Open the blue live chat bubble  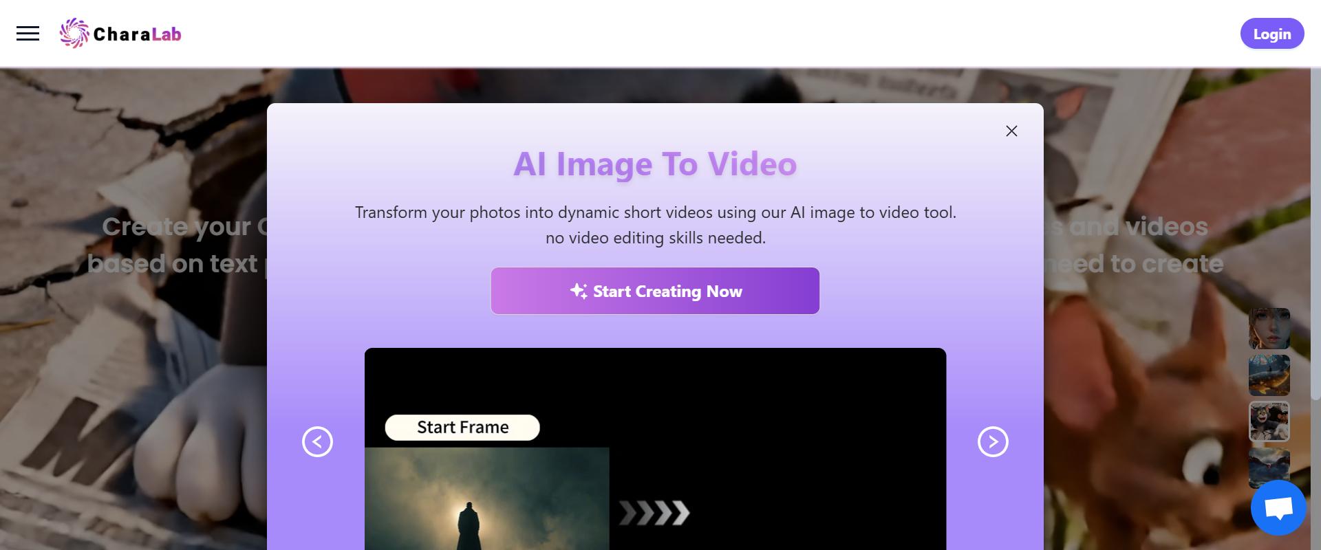click(x=1278, y=508)
